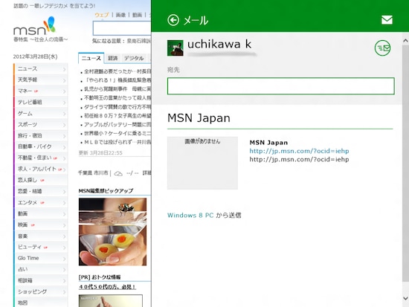The image size is (409, 307).
Task: Open スポーツ in MSN sidebar
Action: pos(41,124)
